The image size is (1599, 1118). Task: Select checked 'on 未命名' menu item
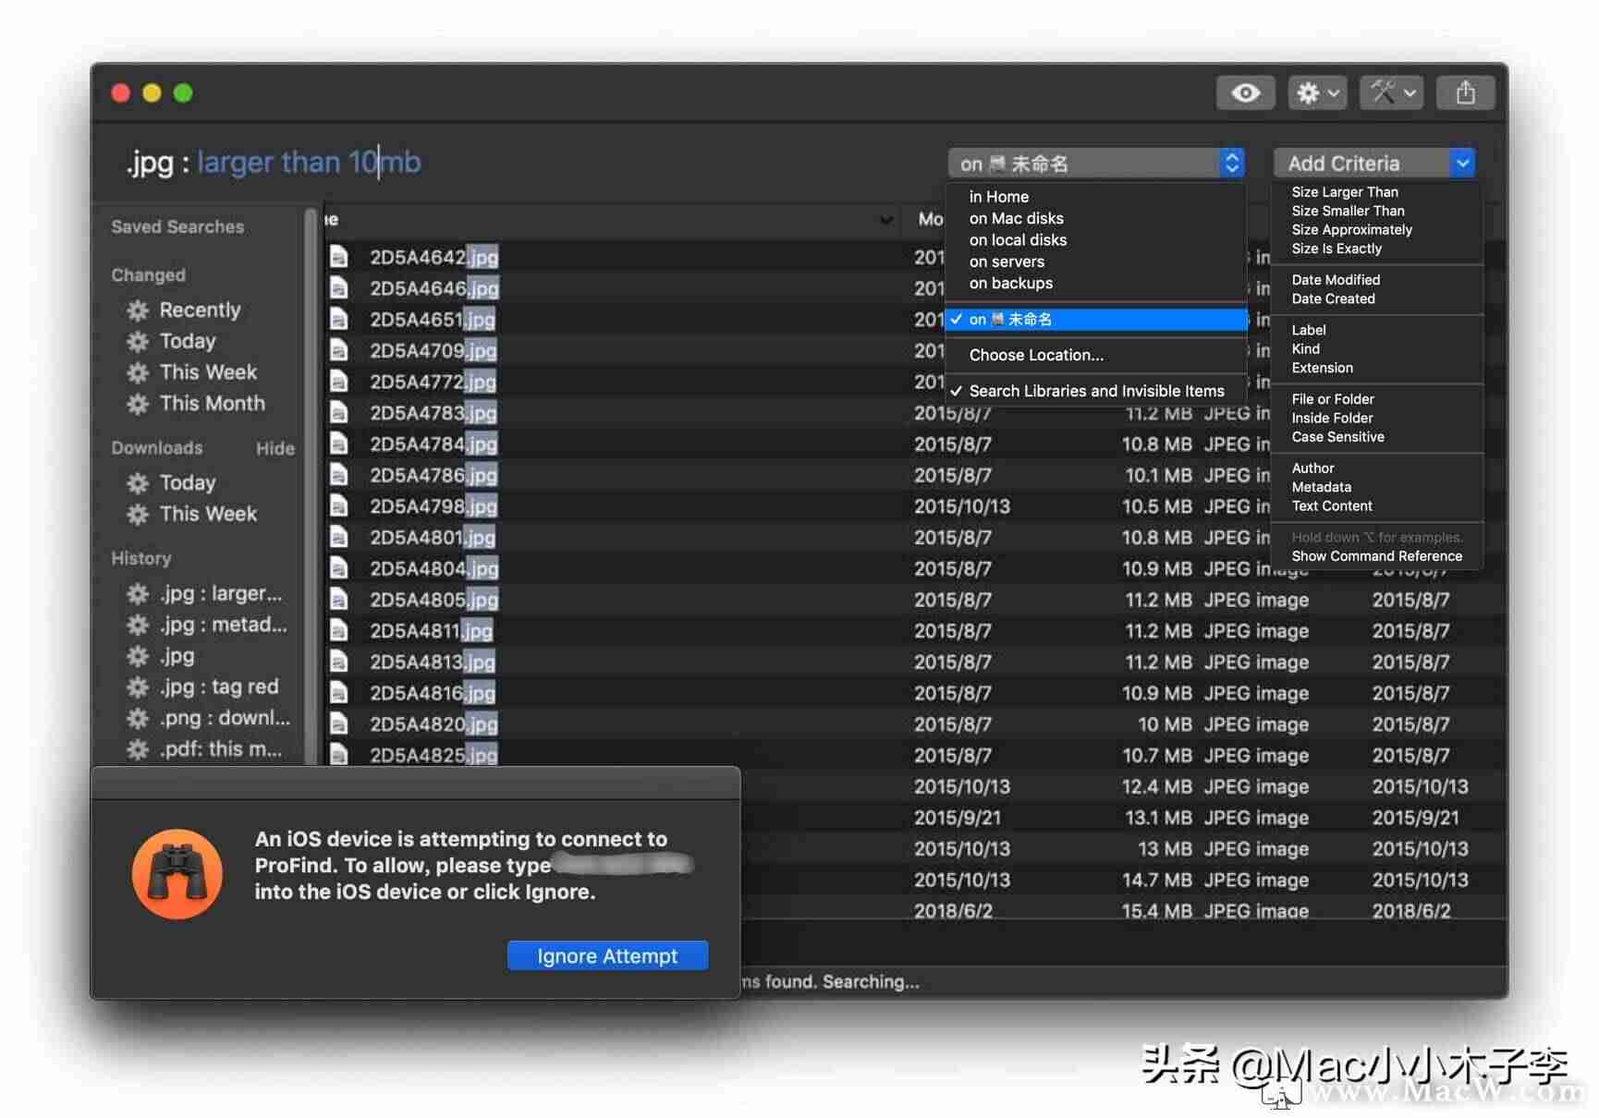(1095, 319)
